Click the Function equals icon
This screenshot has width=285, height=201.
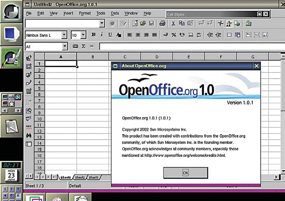(92, 46)
